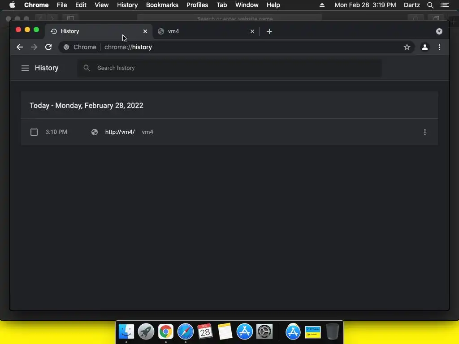Open the Applications folder in the dock
459x344 pixels.
293,332
